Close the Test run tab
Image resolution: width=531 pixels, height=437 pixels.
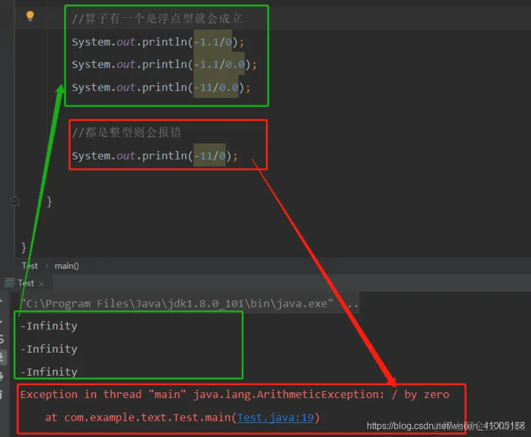[x=41, y=283]
